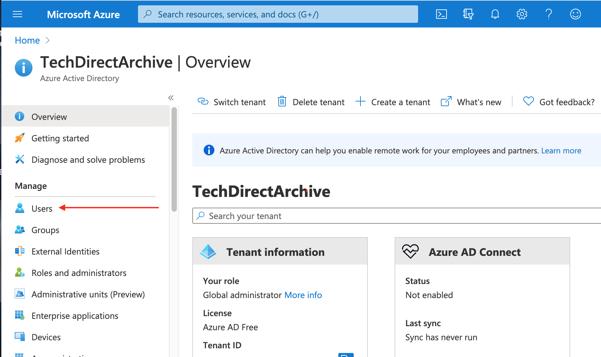Click the Delete tenant trash icon

coord(282,101)
